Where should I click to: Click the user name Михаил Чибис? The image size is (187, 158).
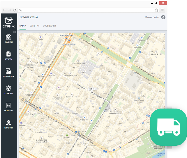(152, 17)
